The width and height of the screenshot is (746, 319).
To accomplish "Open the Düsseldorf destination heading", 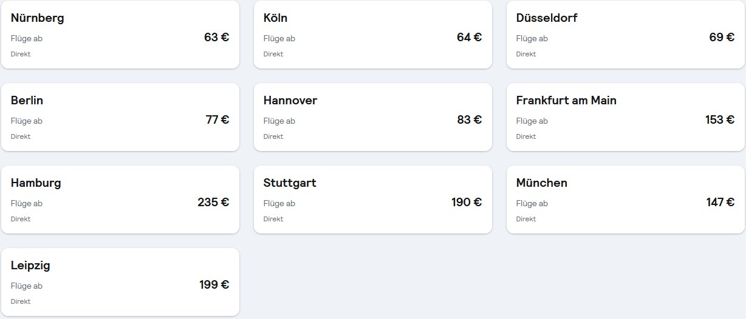I will point(546,18).
